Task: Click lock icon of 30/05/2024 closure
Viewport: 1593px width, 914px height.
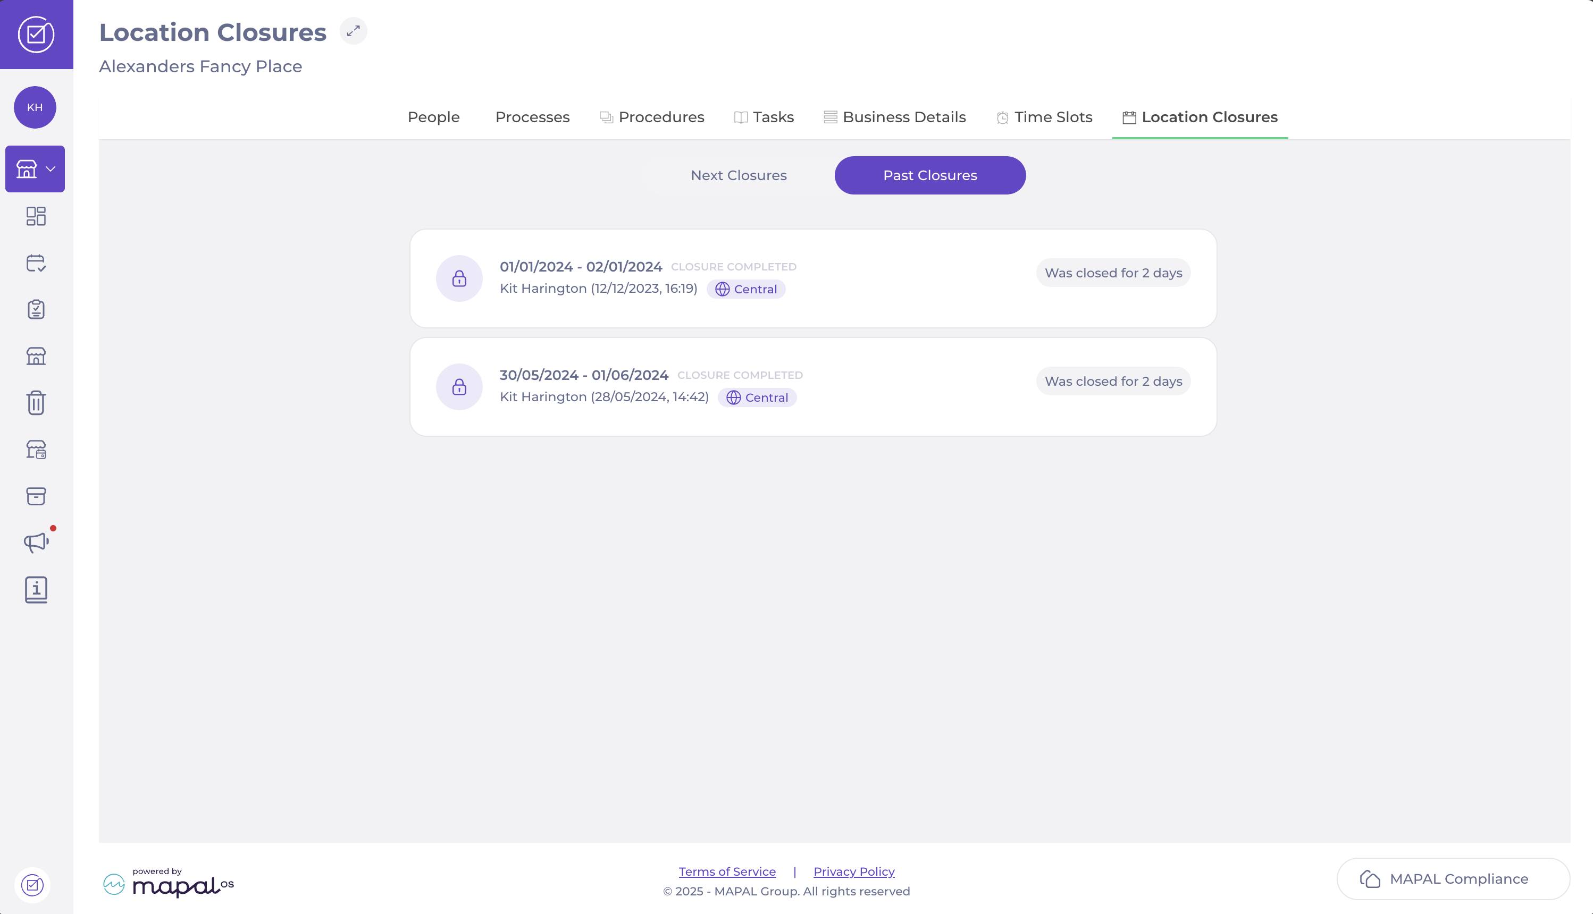Action: click(459, 387)
